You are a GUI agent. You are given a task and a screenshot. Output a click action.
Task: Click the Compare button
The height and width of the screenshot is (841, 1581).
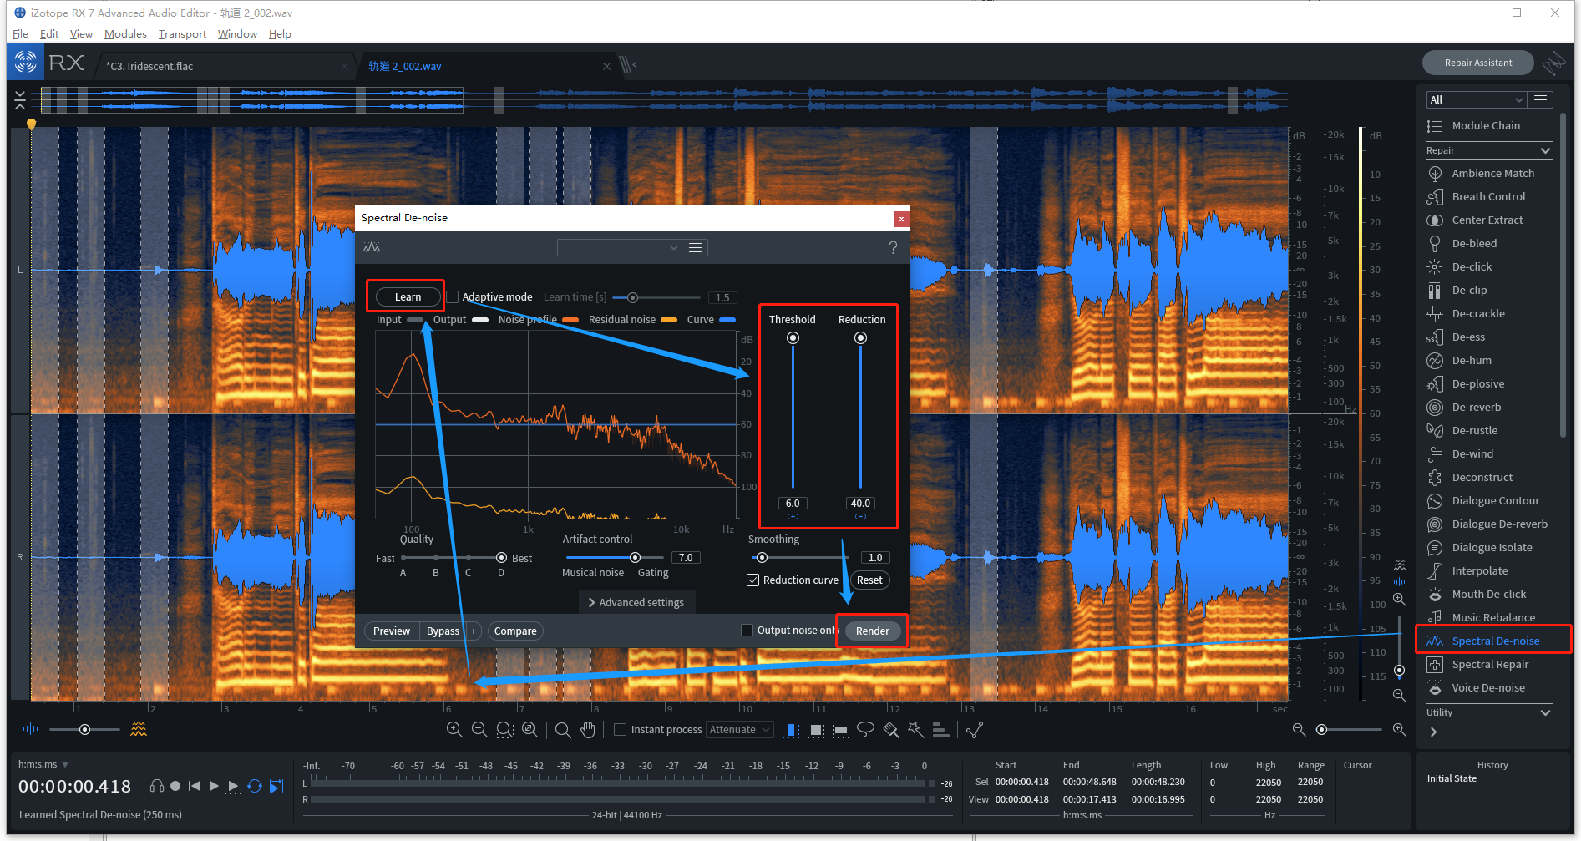click(515, 631)
